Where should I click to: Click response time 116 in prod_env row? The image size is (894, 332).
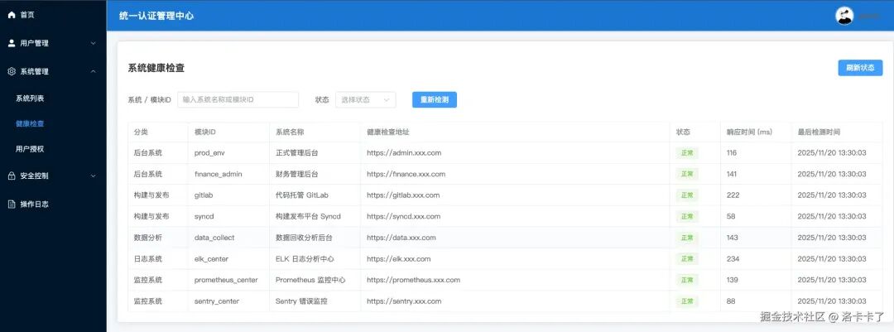pyautogui.click(x=732, y=153)
